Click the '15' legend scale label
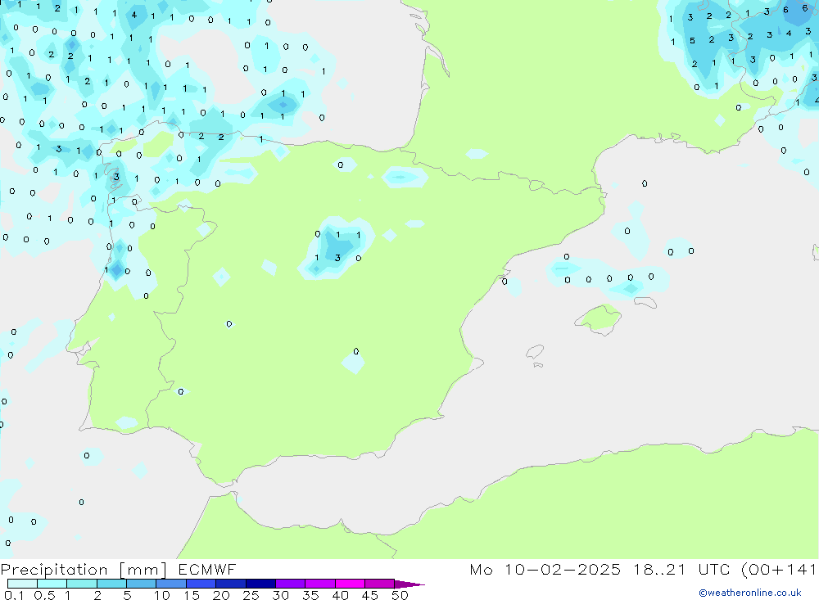Image resolution: width=819 pixels, height=600 pixels. (x=192, y=595)
